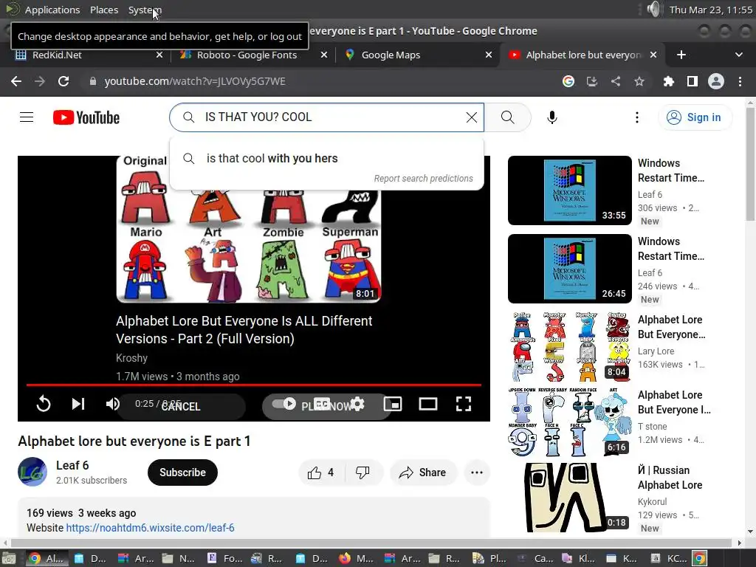Image resolution: width=756 pixels, height=567 pixels.
Task: Open Windows Restart Time 33:55 thumbnail
Action: click(x=570, y=190)
